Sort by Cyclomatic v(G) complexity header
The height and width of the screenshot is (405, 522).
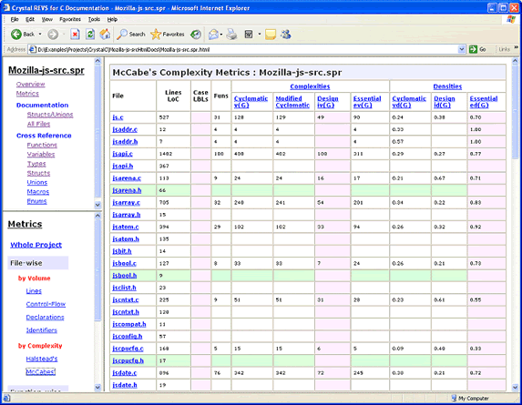[x=251, y=102]
